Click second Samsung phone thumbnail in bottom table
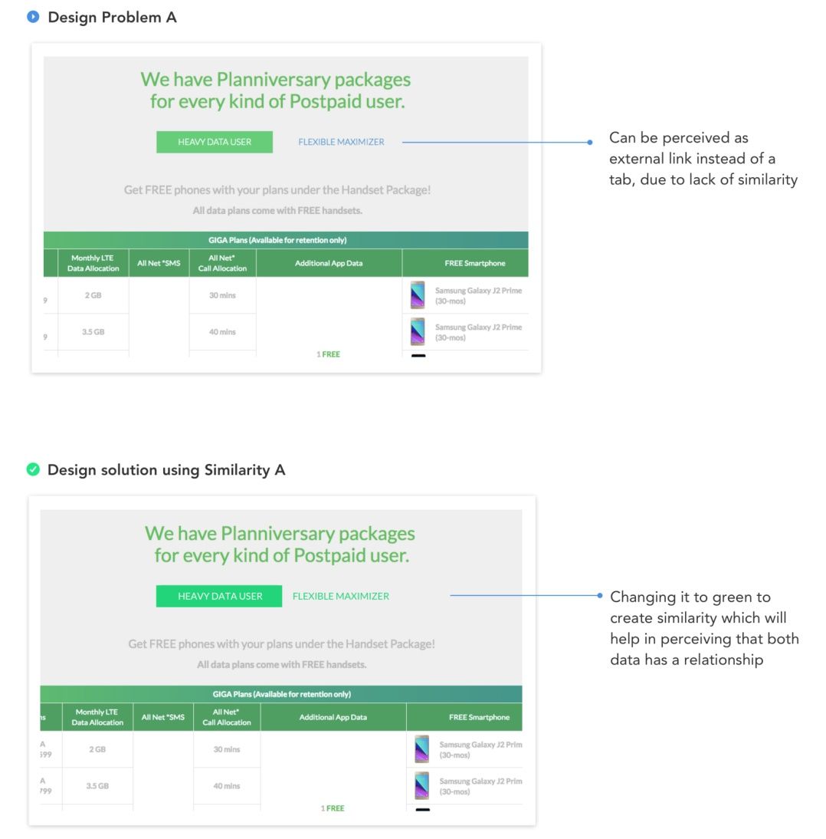This screenshot has width=826, height=839. pos(422,785)
